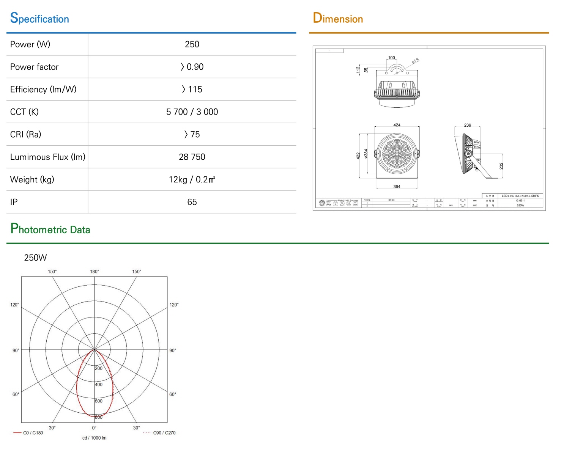Click the 250 power value cell
The height and width of the screenshot is (451, 564).
pyautogui.click(x=192, y=44)
